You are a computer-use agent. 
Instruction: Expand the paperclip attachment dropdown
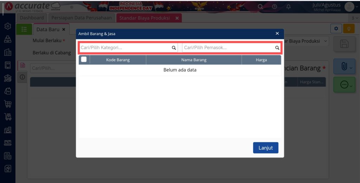click(346, 67)
